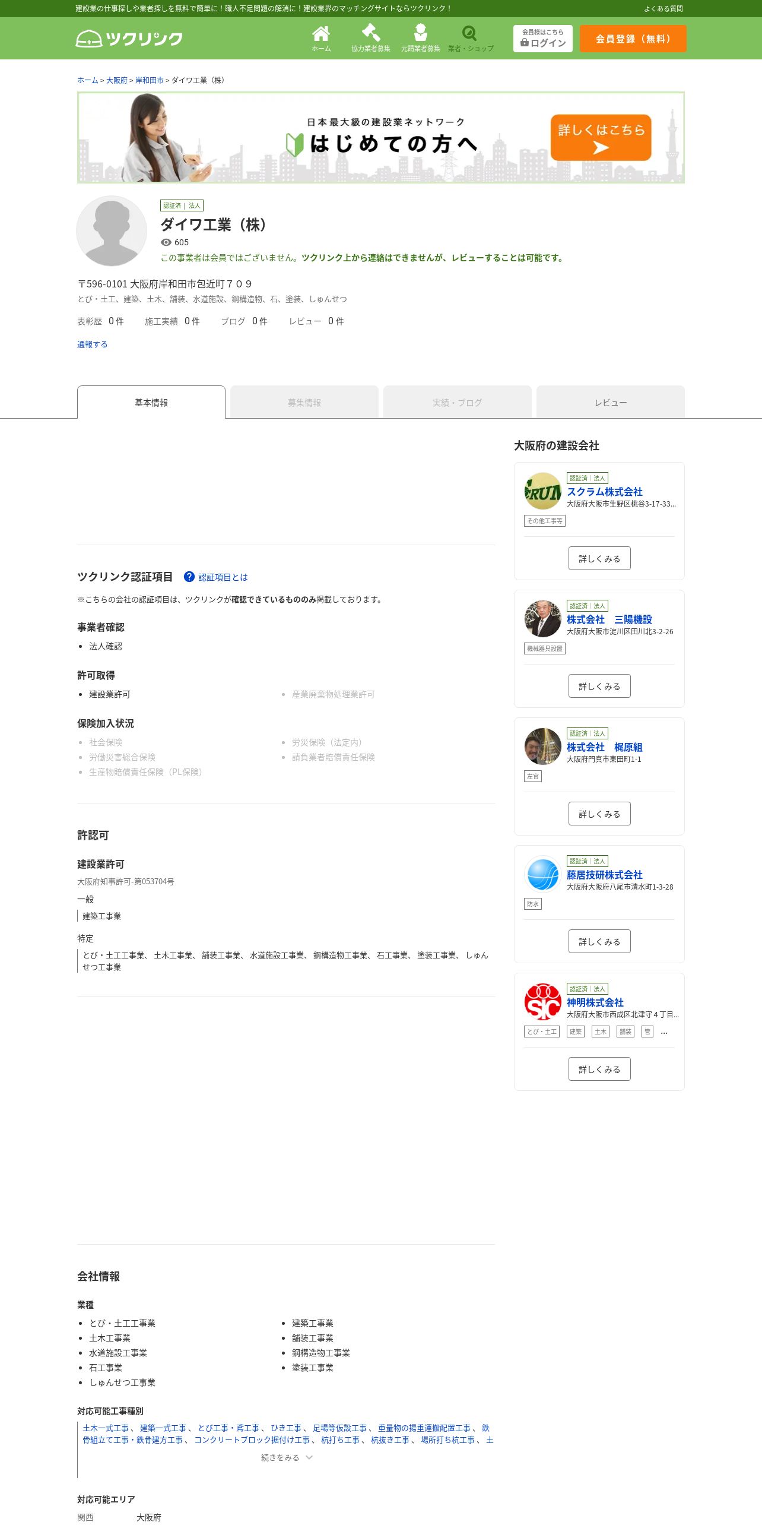
Task: Click 株式会社 梶原組 name link
Action: coord(605,747)
